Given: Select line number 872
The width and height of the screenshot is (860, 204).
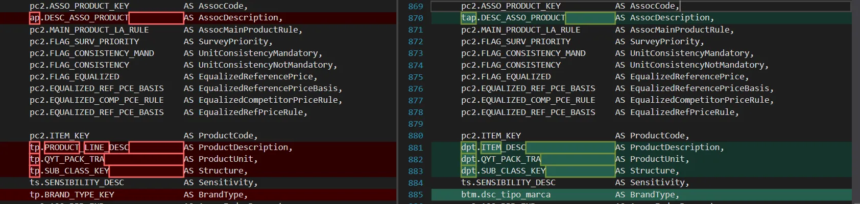Looking at the screenshot, I should tap(415, 42).
